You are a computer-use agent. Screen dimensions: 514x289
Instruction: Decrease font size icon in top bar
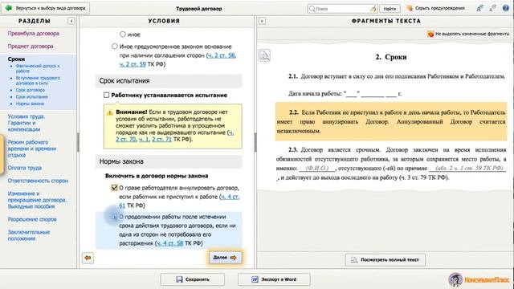coord(492,8)
